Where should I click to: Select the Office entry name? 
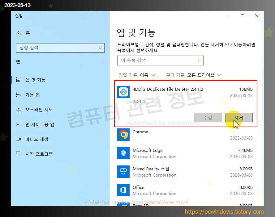pos(138,187)
